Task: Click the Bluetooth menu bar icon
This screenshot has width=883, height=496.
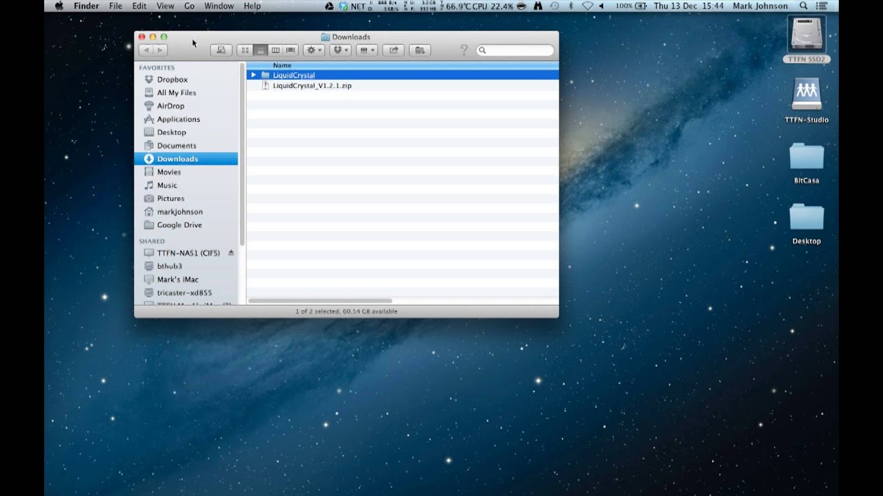Action: 571,6
